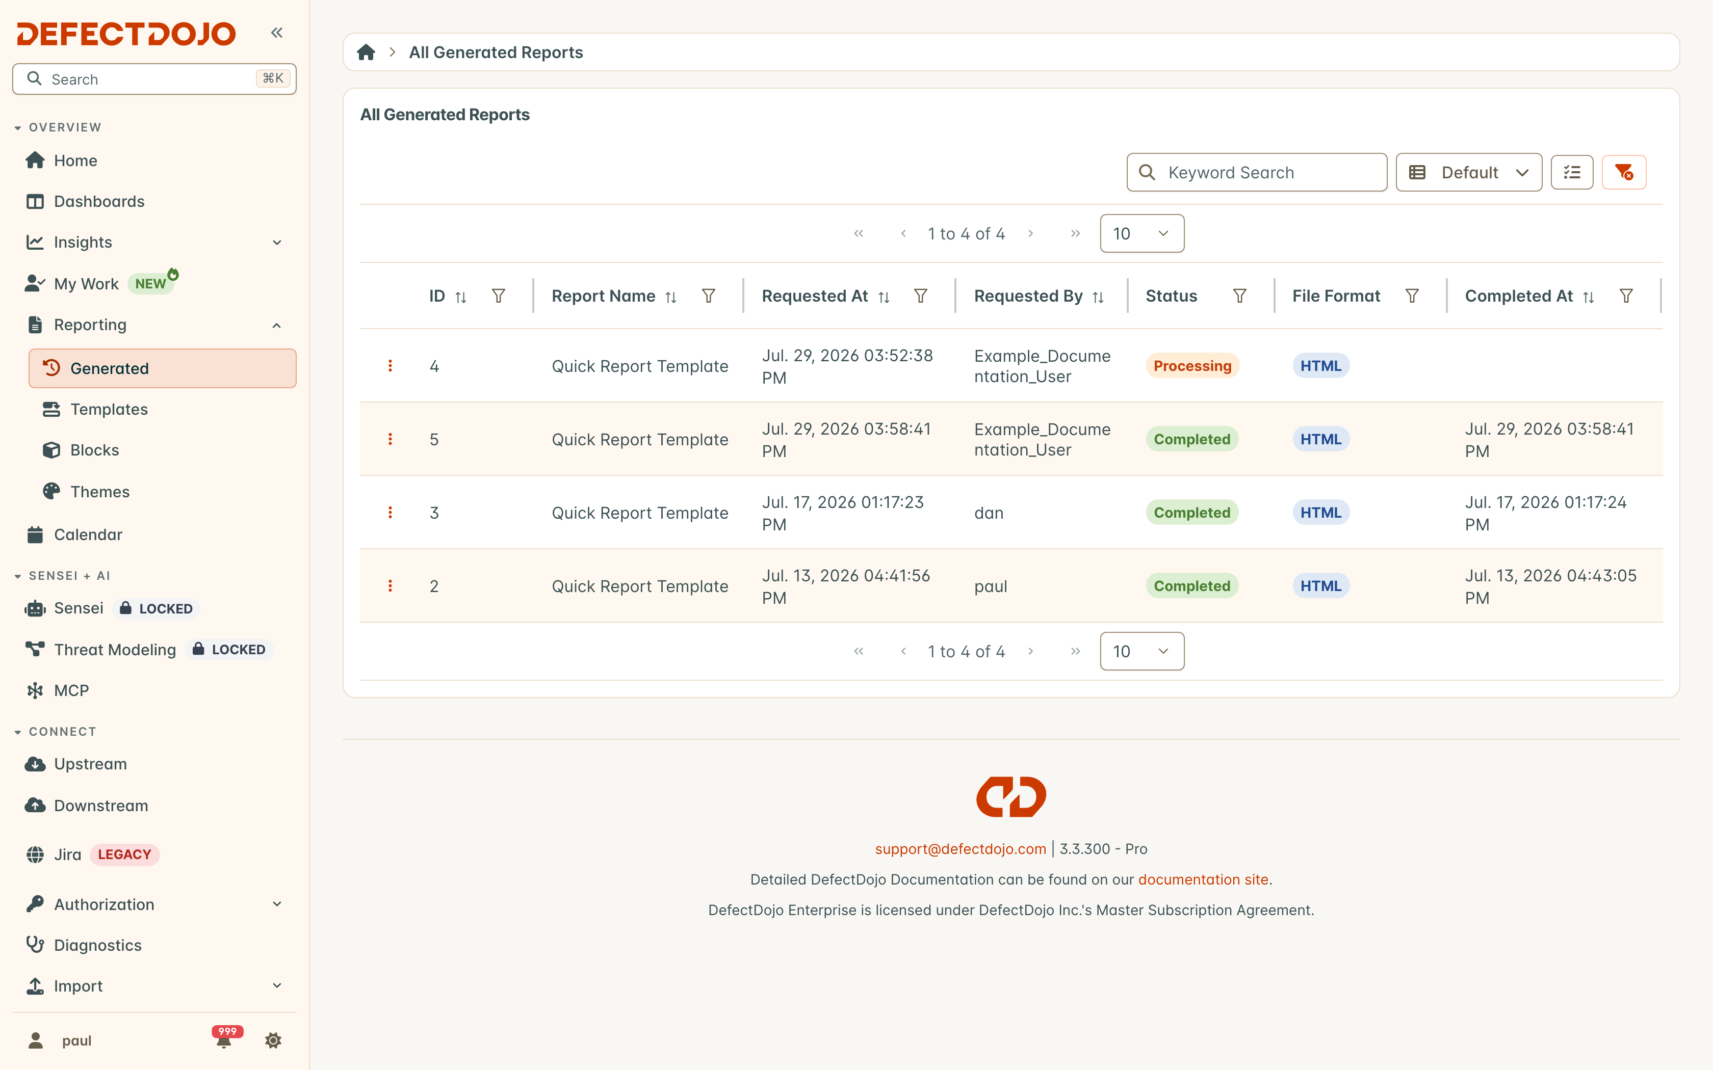Open notifications bell with 999 badge
This screenshot has height=1070, width=1713.
(225, 1038)
